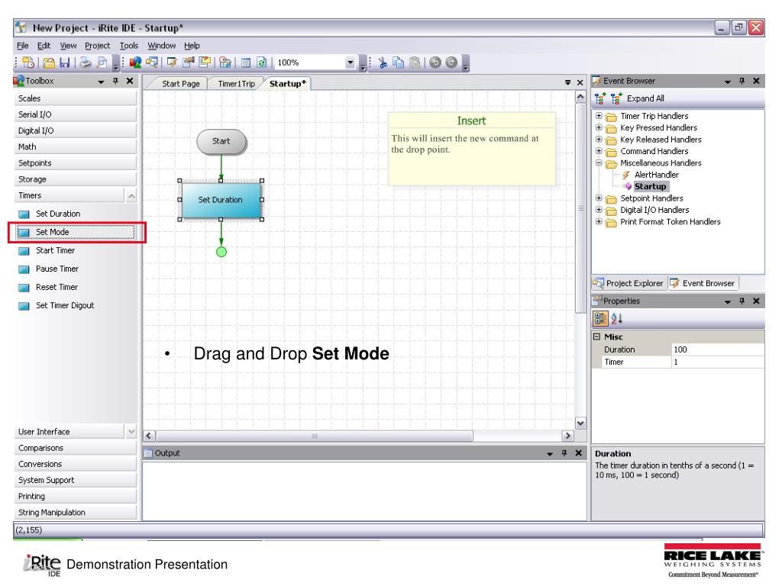Image resolution: width=782 pixels, height=586 pixels.
Task: Open the String Manipulation toolbox category
Action: pos(76,512)
